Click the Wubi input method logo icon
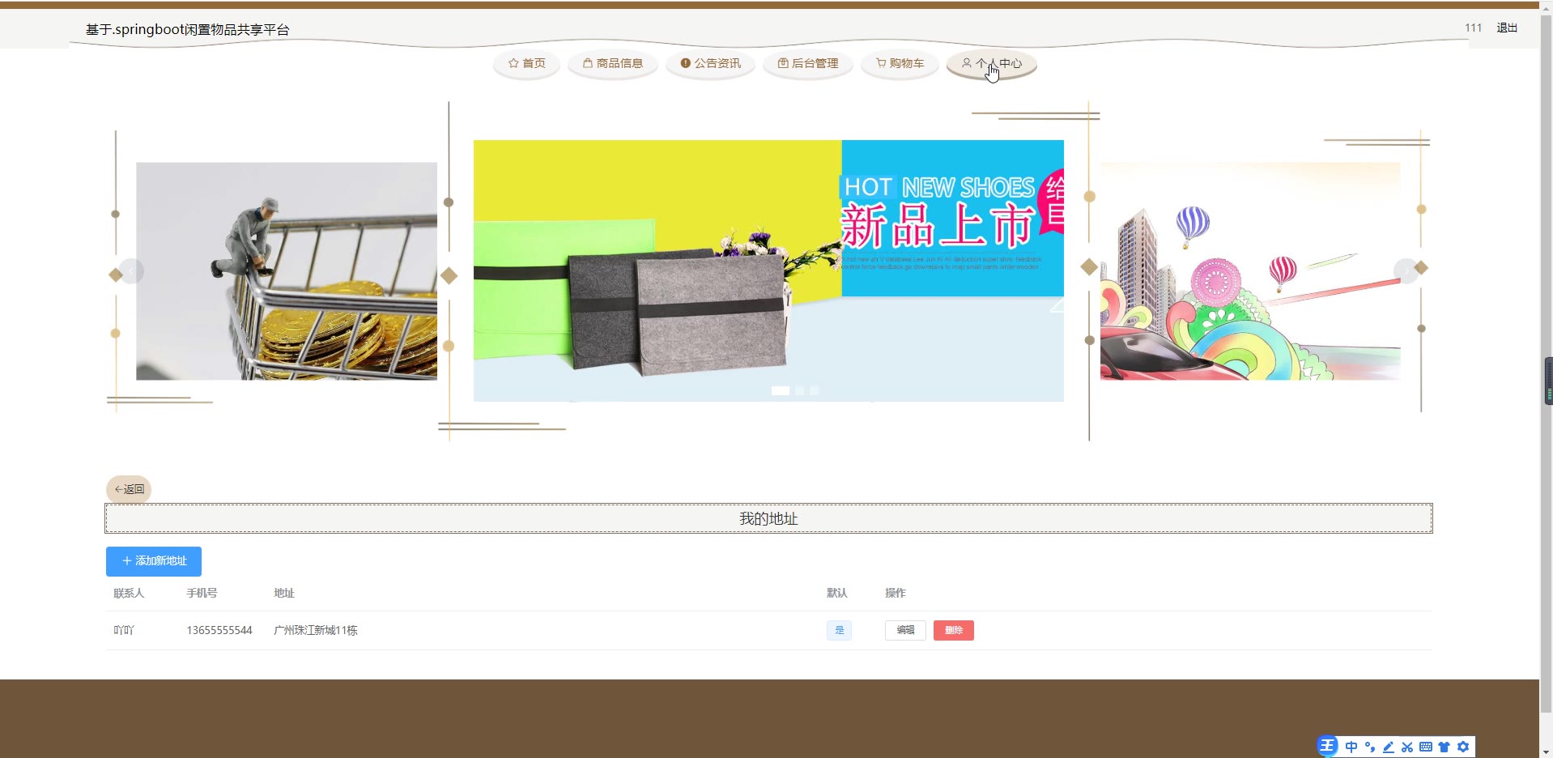This screenshot has height=758, width=1553. pyautogui.click(x=1327, y=746)
